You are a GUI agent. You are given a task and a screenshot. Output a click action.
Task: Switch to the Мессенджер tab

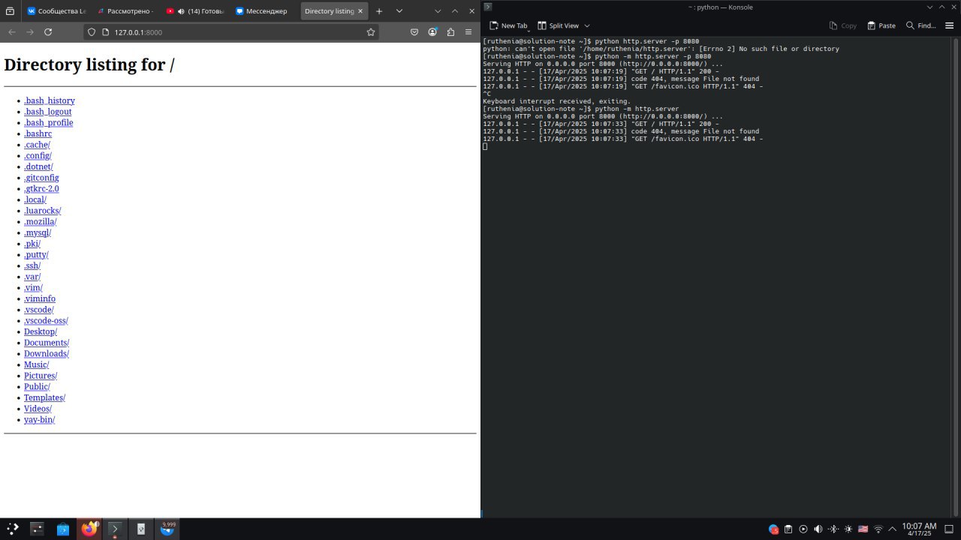264,11
